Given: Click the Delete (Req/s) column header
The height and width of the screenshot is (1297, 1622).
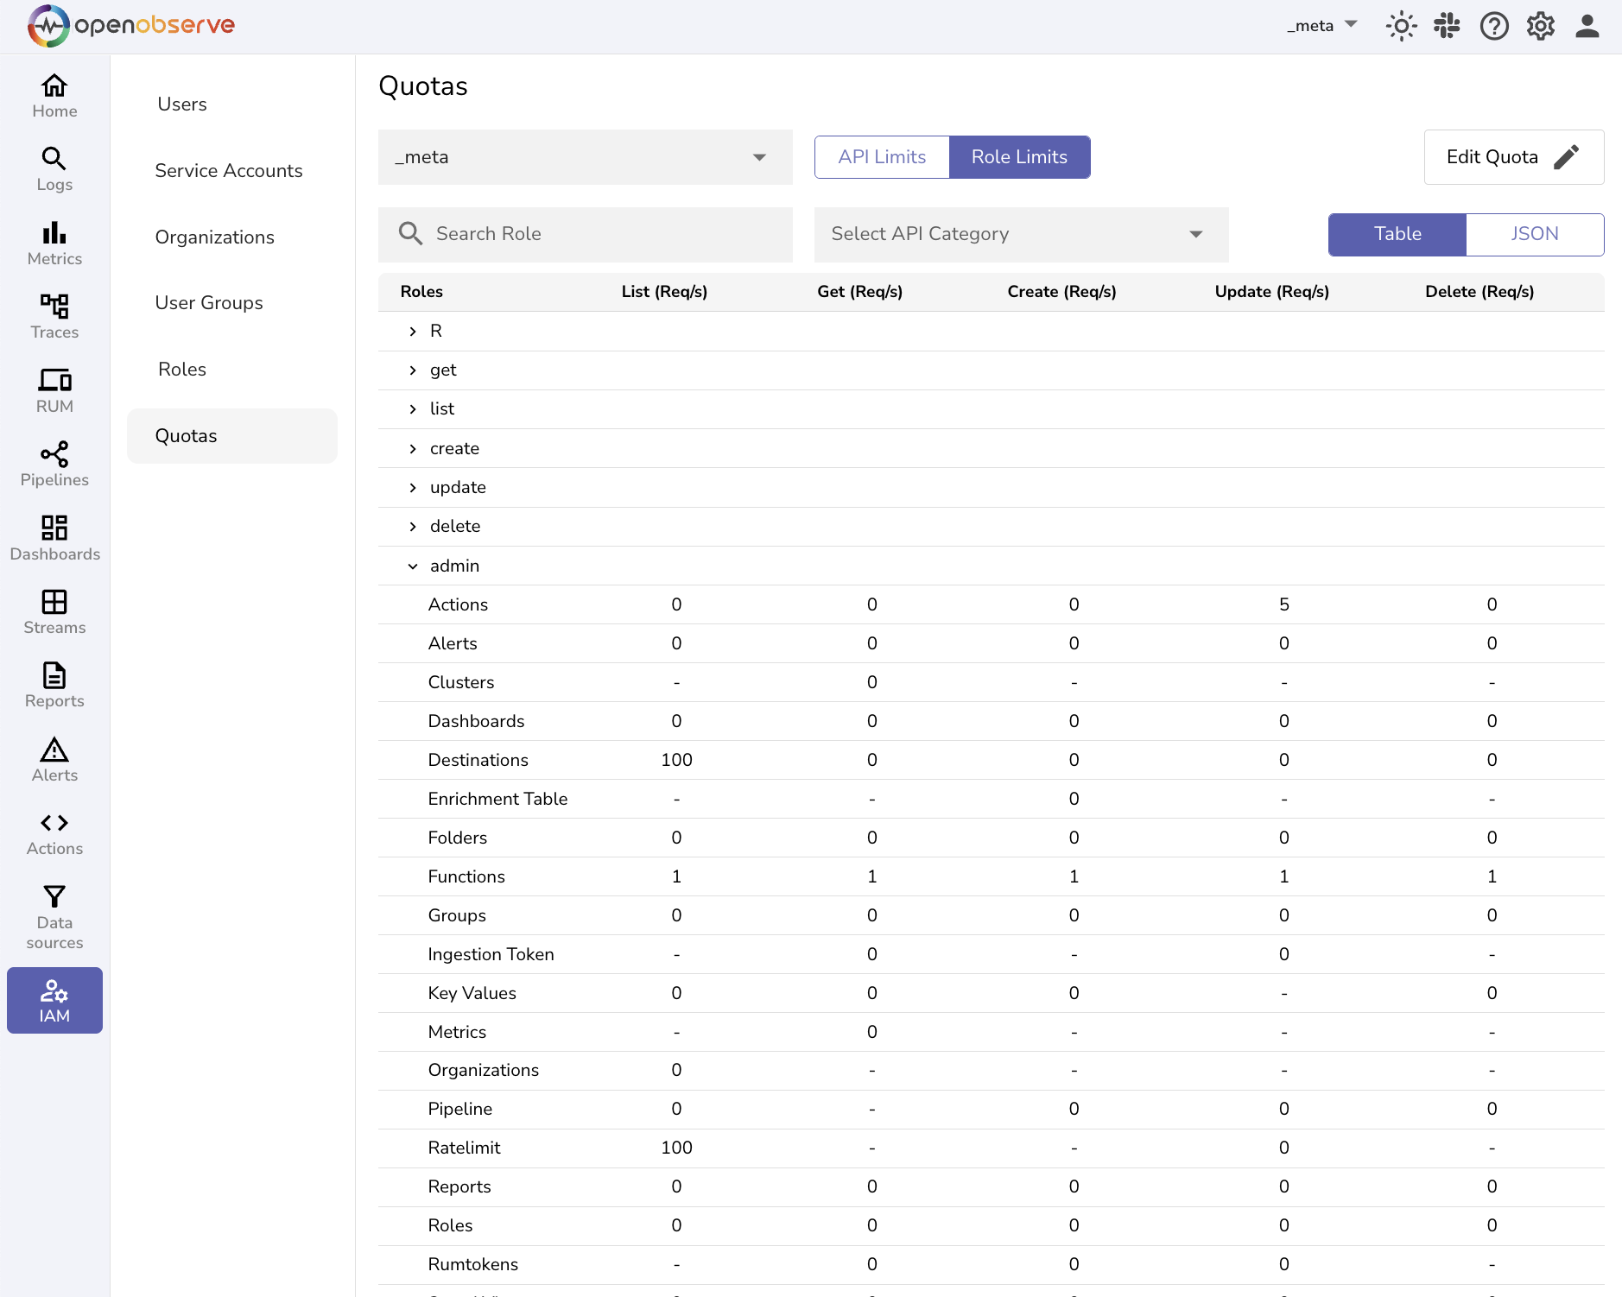Looking at the screenshot, I should [1479, 292].
